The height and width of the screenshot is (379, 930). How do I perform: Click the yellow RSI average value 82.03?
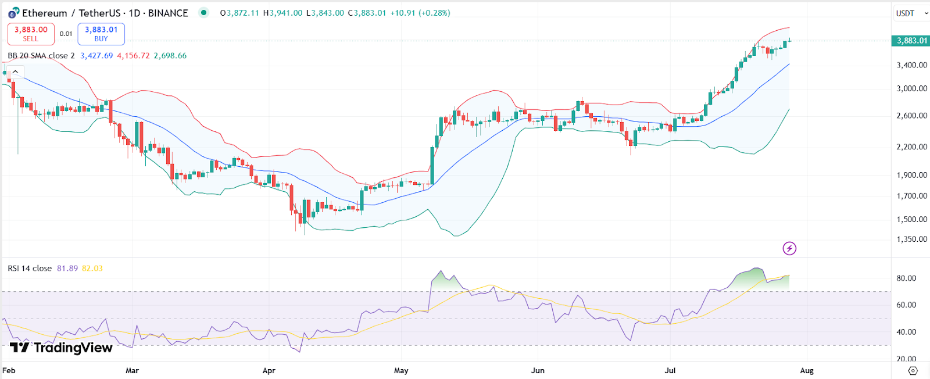(x=92, y=269)
